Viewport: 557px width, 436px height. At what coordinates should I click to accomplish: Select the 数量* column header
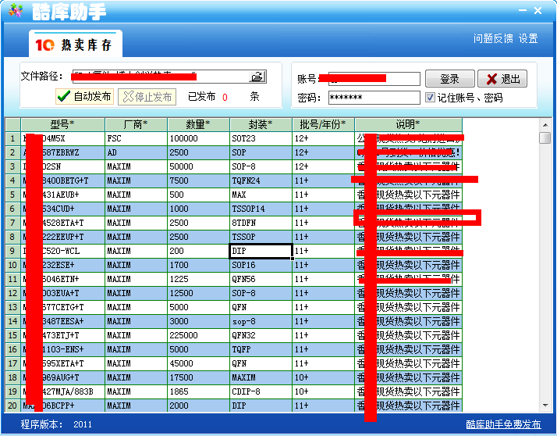point(199,124)
